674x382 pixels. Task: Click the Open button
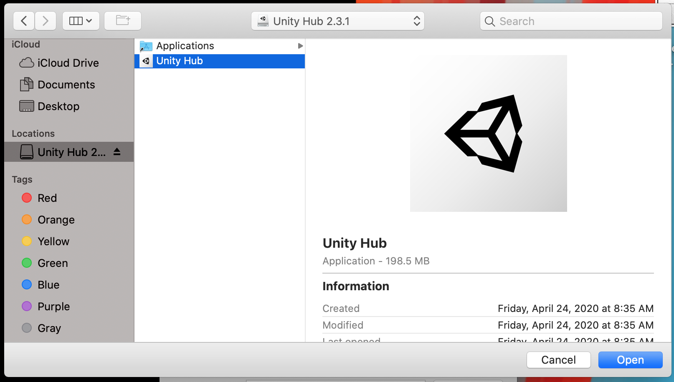630,360
